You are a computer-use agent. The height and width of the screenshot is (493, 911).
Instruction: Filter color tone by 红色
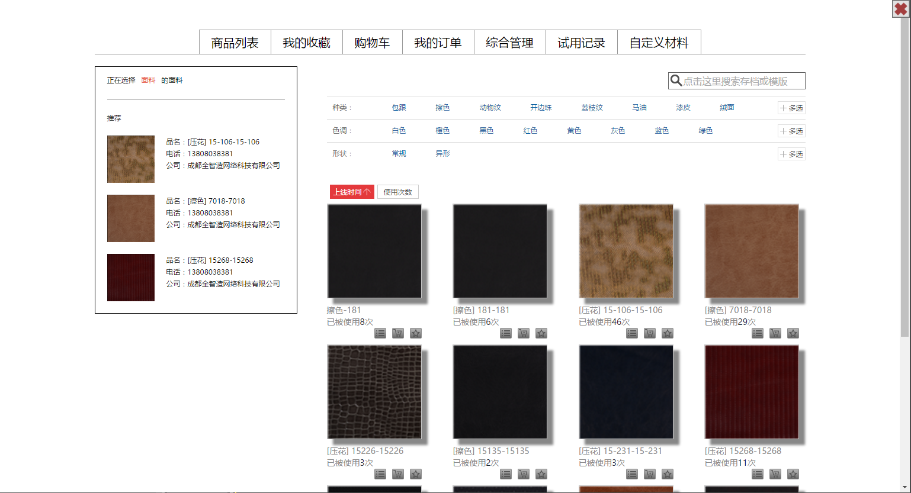(x=530, y=131)
